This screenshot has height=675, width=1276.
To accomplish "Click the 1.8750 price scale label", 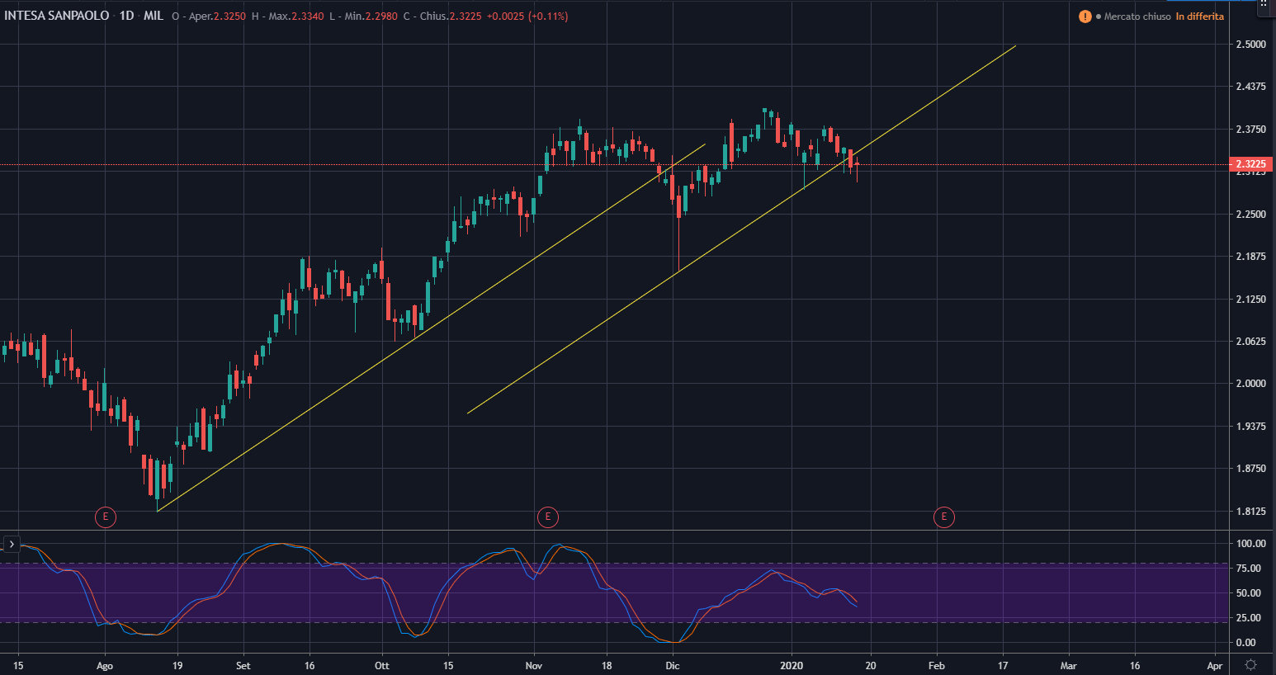I will [x=1250, y=469].
